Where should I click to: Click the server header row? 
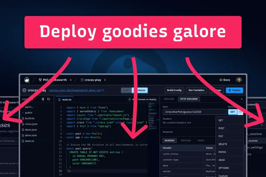click(188, 171)
